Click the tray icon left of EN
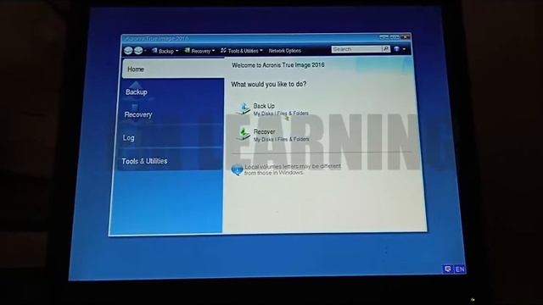Image resolution: width=543 pixels, height=305 pixels. (448, 269)
